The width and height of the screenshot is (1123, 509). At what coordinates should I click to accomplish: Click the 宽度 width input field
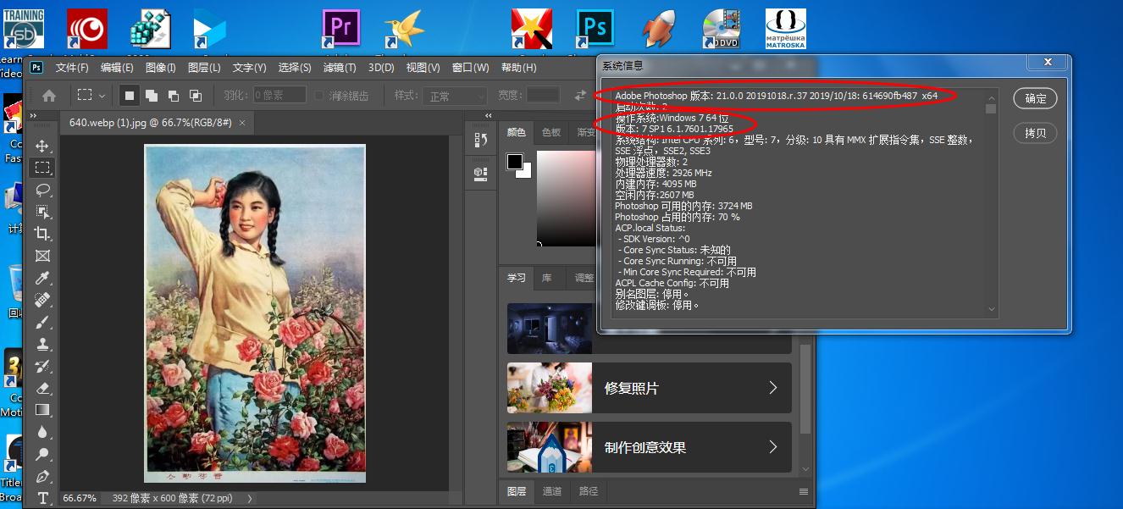(x=543, y=96)
